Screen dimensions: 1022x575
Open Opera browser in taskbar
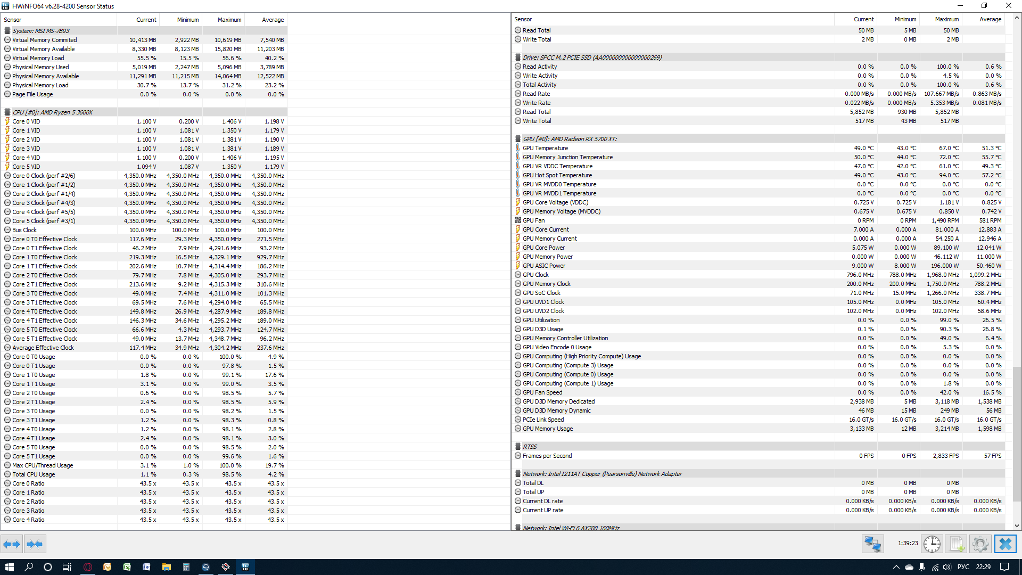coord(88,567)
